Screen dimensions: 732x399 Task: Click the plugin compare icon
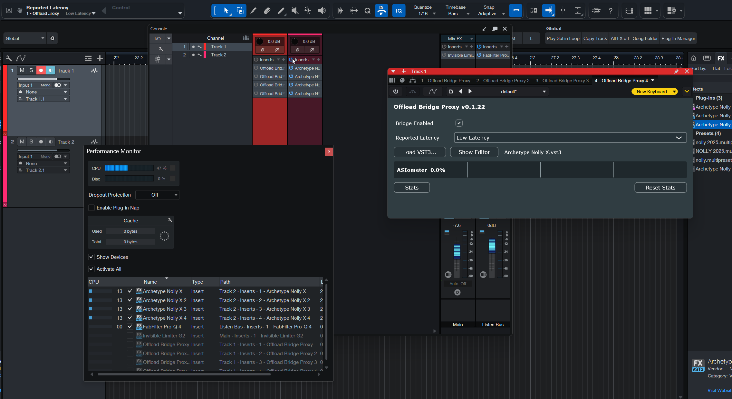pos(412,92)
